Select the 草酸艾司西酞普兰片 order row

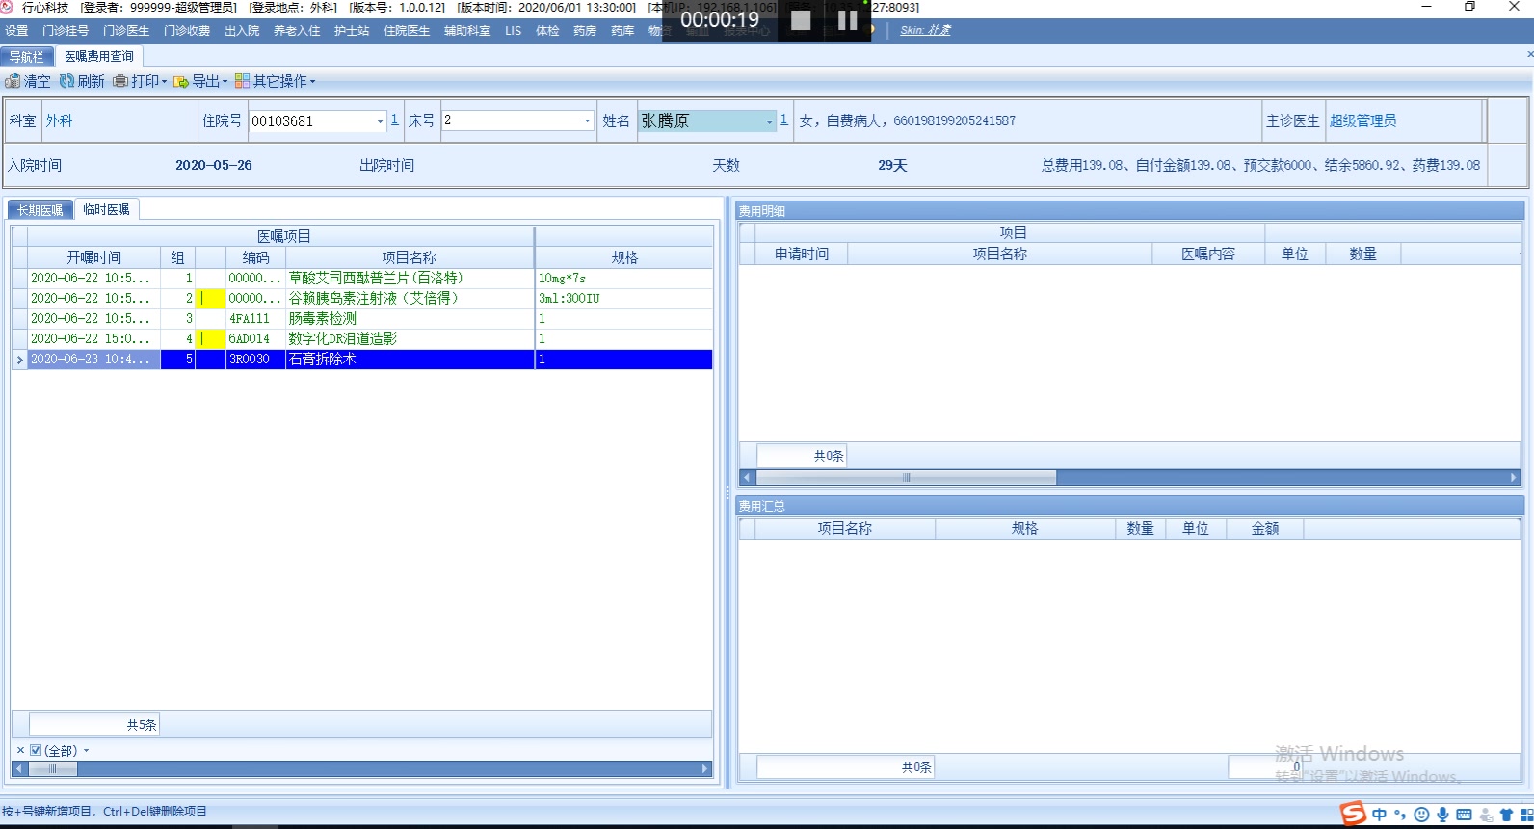pos(362,278)
